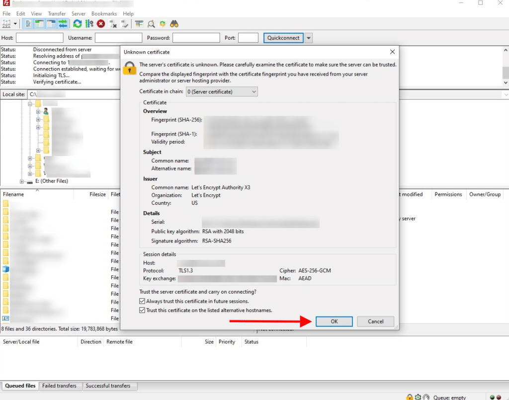The width and height of the screenshot is (509, 400).
Task: Refresh the file and folder listings
Action: tap(77, 23)
